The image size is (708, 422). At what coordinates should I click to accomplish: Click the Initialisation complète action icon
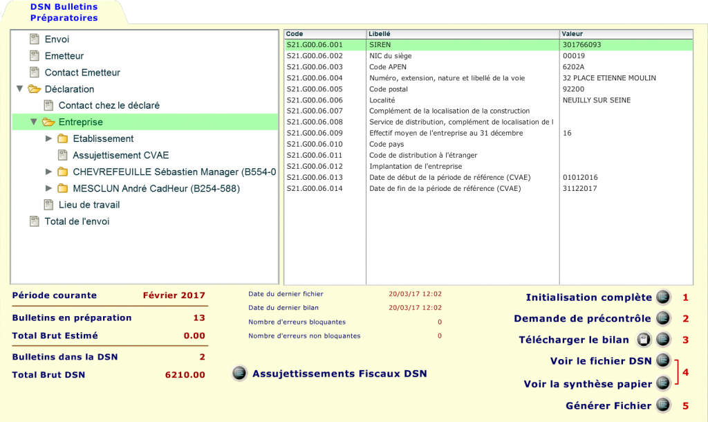(662, 297)
